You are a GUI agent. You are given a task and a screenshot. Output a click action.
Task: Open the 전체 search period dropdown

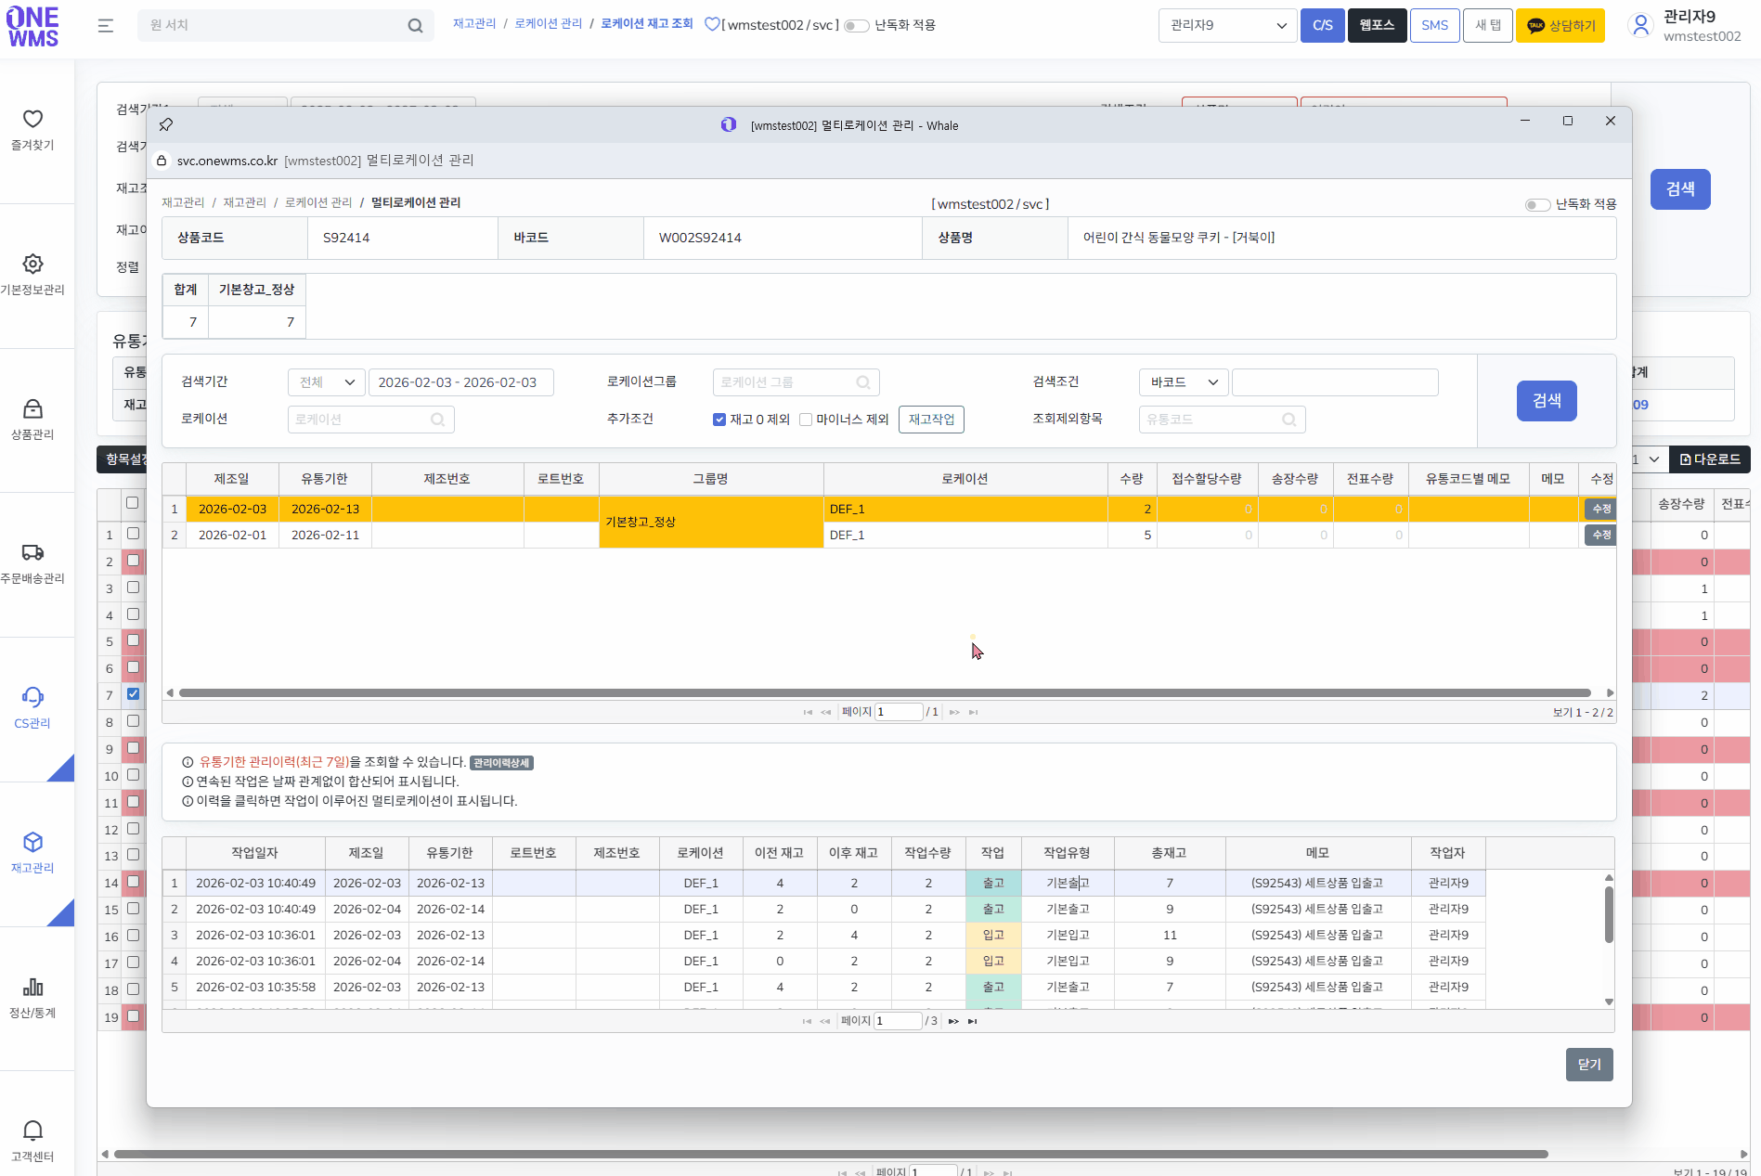tap(327, 382)
